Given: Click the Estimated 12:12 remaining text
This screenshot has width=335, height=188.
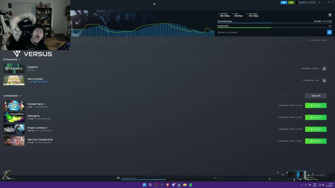Looking at the screenshot, I should pyautogui.click(x=227, y=32).
